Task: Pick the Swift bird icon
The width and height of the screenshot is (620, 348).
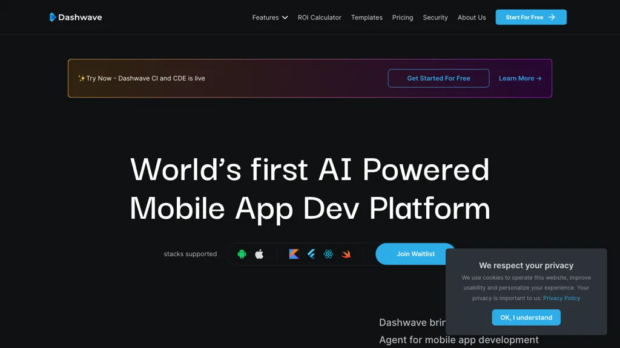Action: coord(346,254)
